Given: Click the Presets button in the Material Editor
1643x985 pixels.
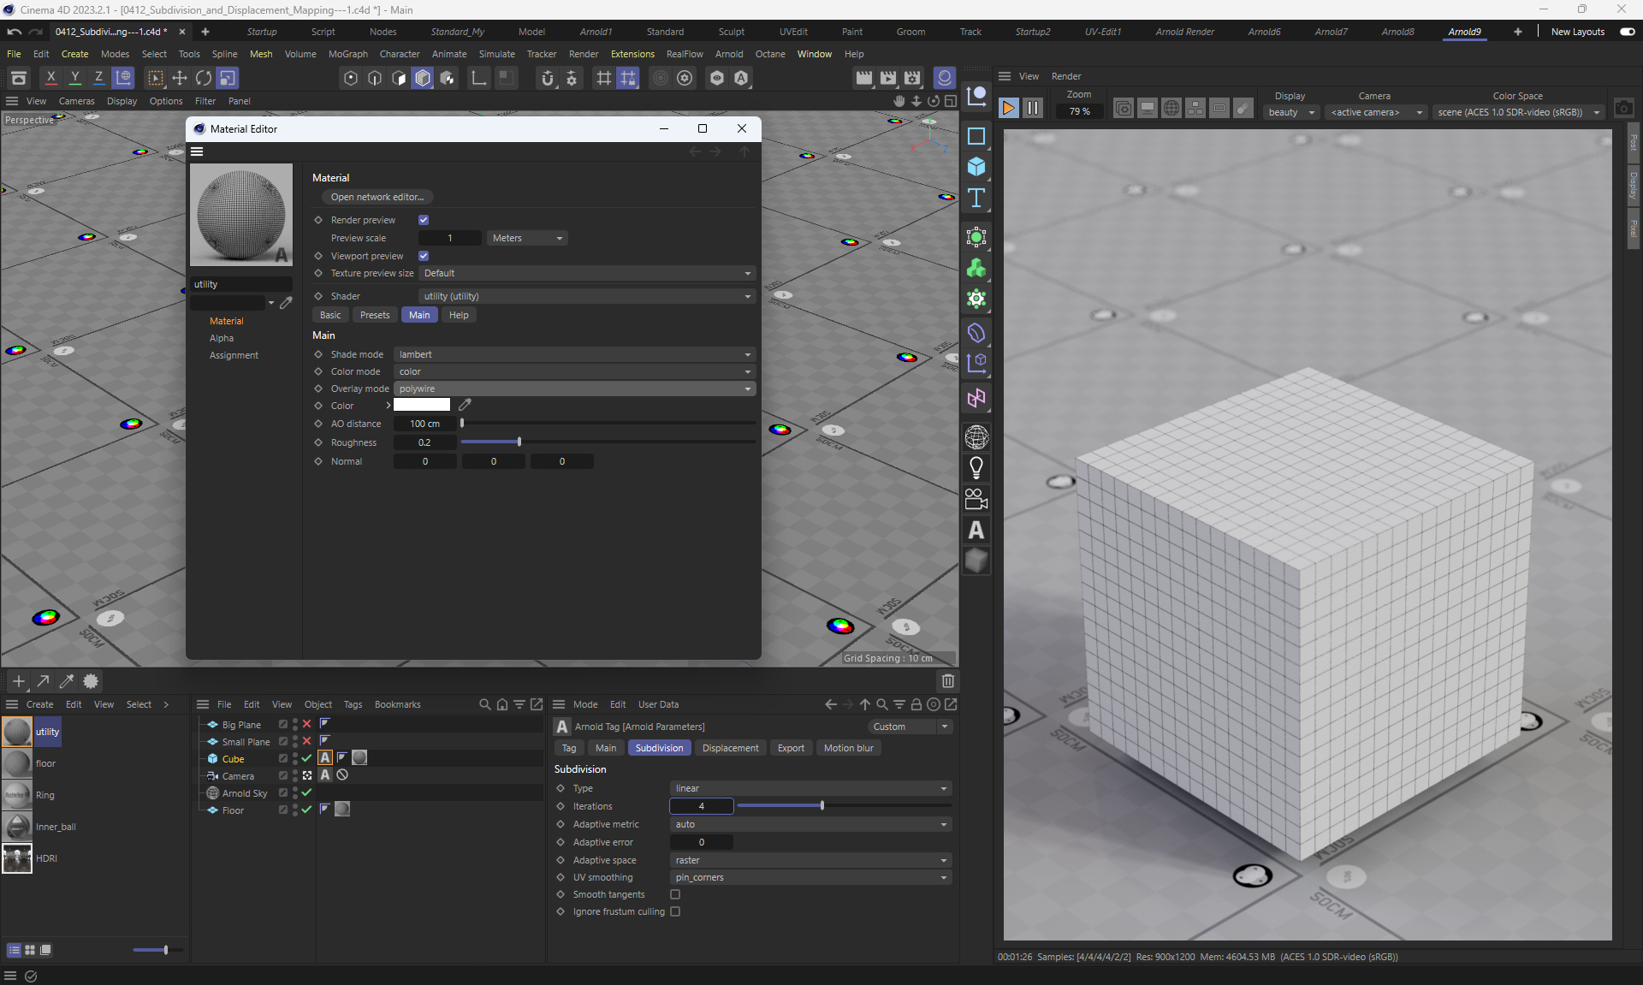Looking at the screenshot, I should click(x=374, y=315).
